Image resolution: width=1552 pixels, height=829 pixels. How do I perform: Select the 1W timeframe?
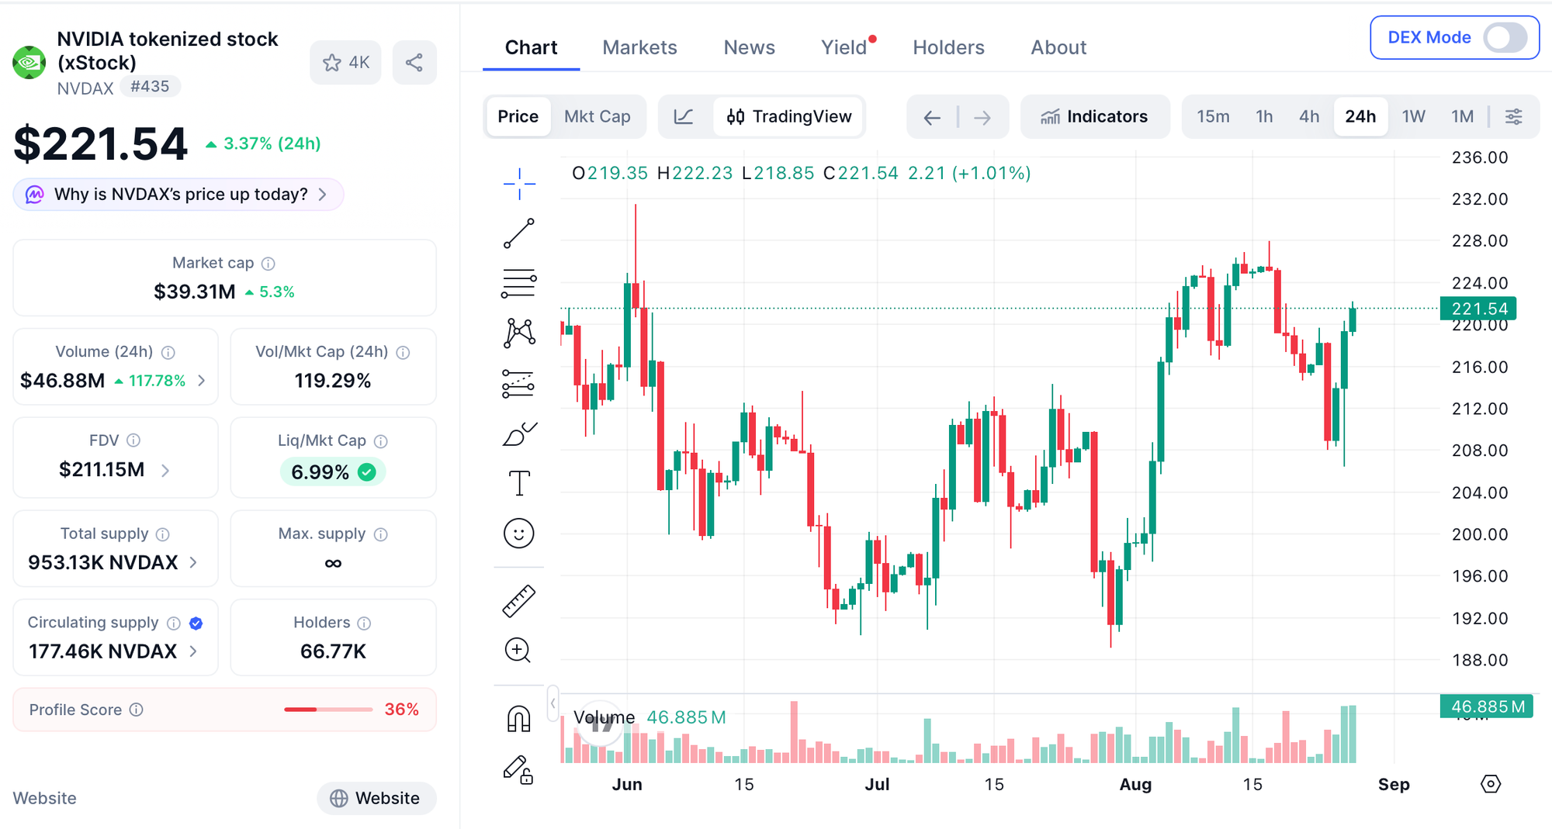coord(1413,116)
